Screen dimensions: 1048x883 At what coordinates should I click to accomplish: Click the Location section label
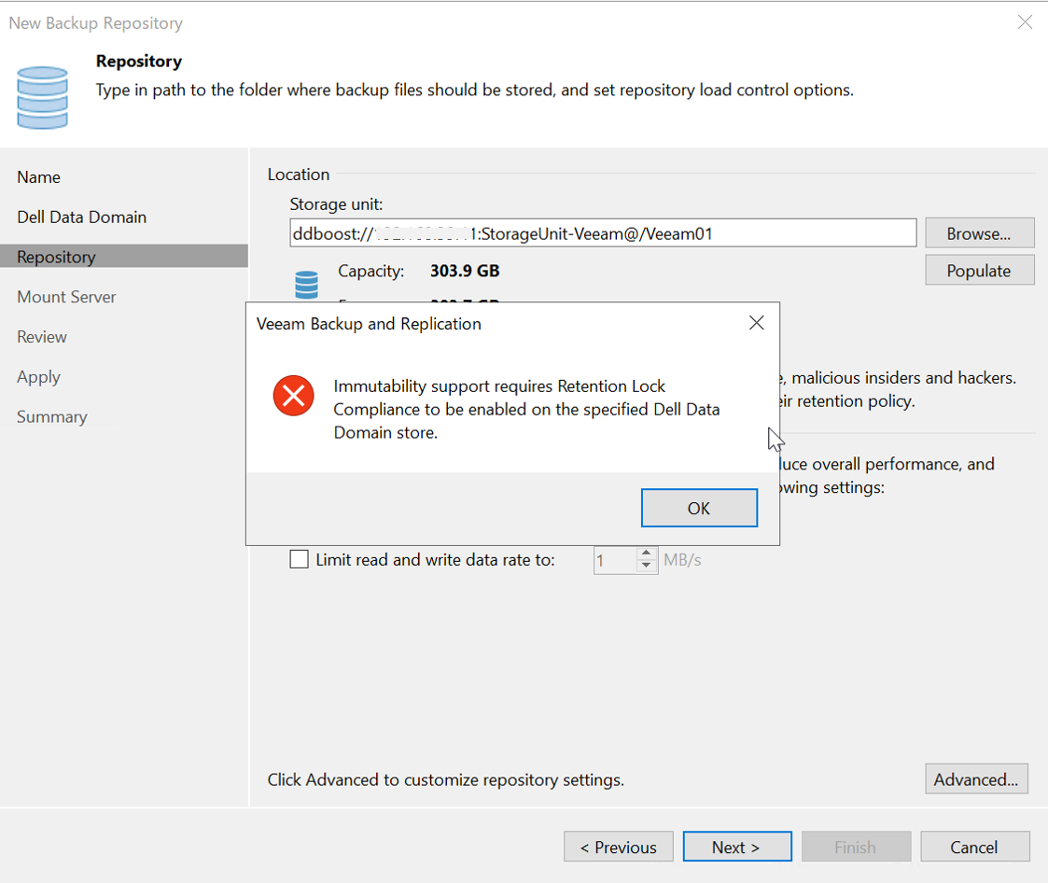pyautogui.click(x=298, y=175)
